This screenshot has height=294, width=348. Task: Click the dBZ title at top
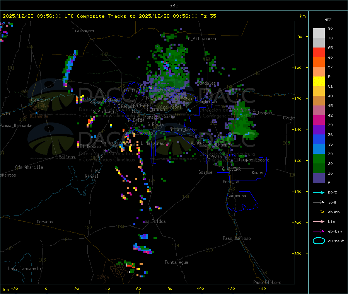coord(174,6)
